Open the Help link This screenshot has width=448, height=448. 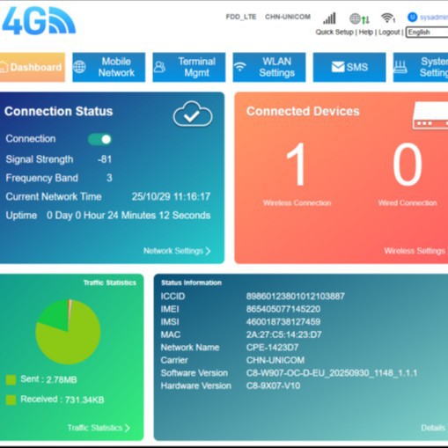(366, 32)
